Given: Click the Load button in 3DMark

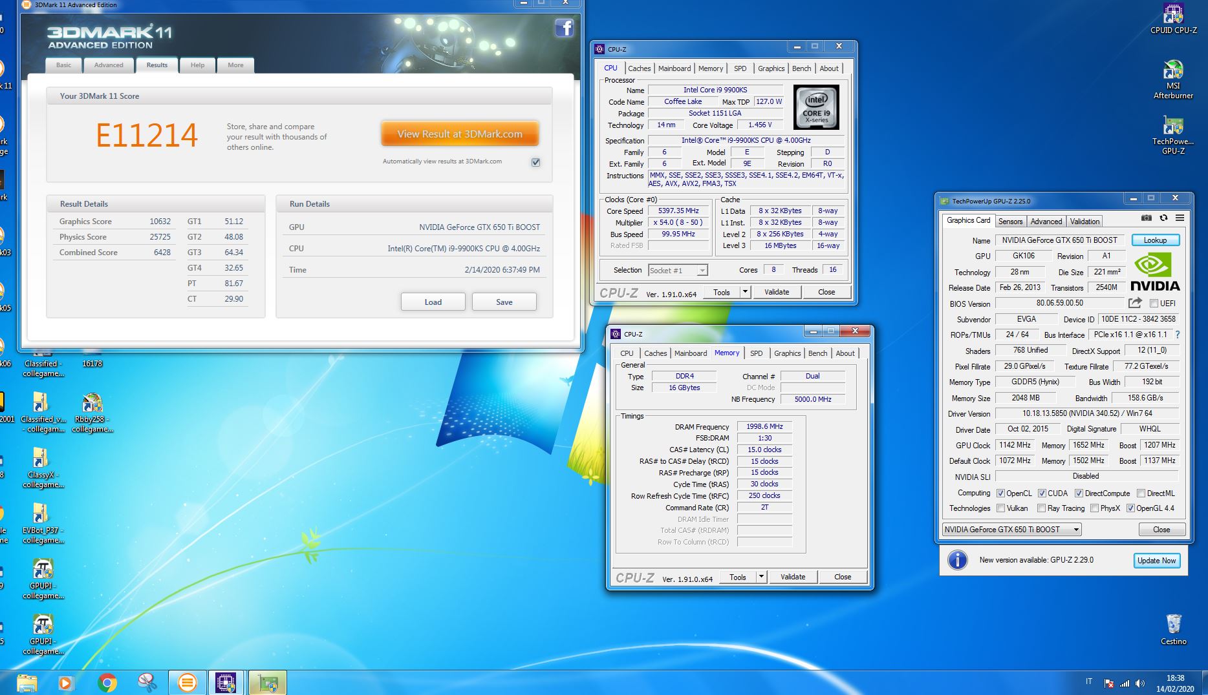Looking at the screenshot, I should (x=433, y=302).
